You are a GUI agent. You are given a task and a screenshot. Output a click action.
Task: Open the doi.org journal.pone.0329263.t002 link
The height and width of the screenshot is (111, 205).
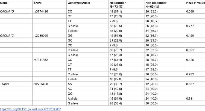30,109
